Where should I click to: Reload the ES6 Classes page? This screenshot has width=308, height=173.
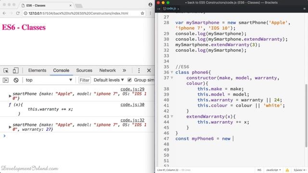point(18,13)
